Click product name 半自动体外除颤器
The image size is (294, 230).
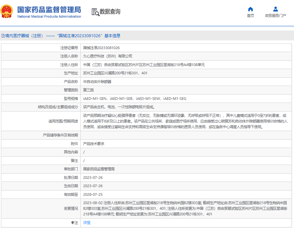[97, 82]
